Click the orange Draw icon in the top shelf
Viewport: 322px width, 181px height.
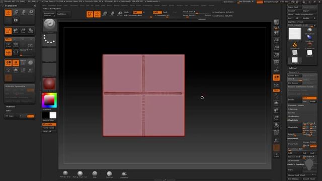[x=97, y=14]
